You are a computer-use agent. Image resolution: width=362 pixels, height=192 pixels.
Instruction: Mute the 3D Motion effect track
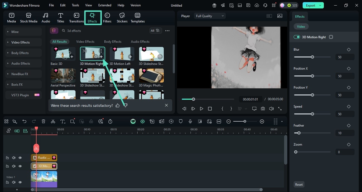tap(14, 166)
